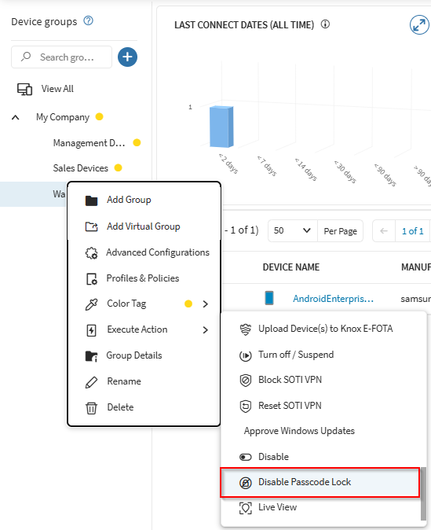Open the 50 per page dropdown

pyautogui.click(x=292, y=231)
